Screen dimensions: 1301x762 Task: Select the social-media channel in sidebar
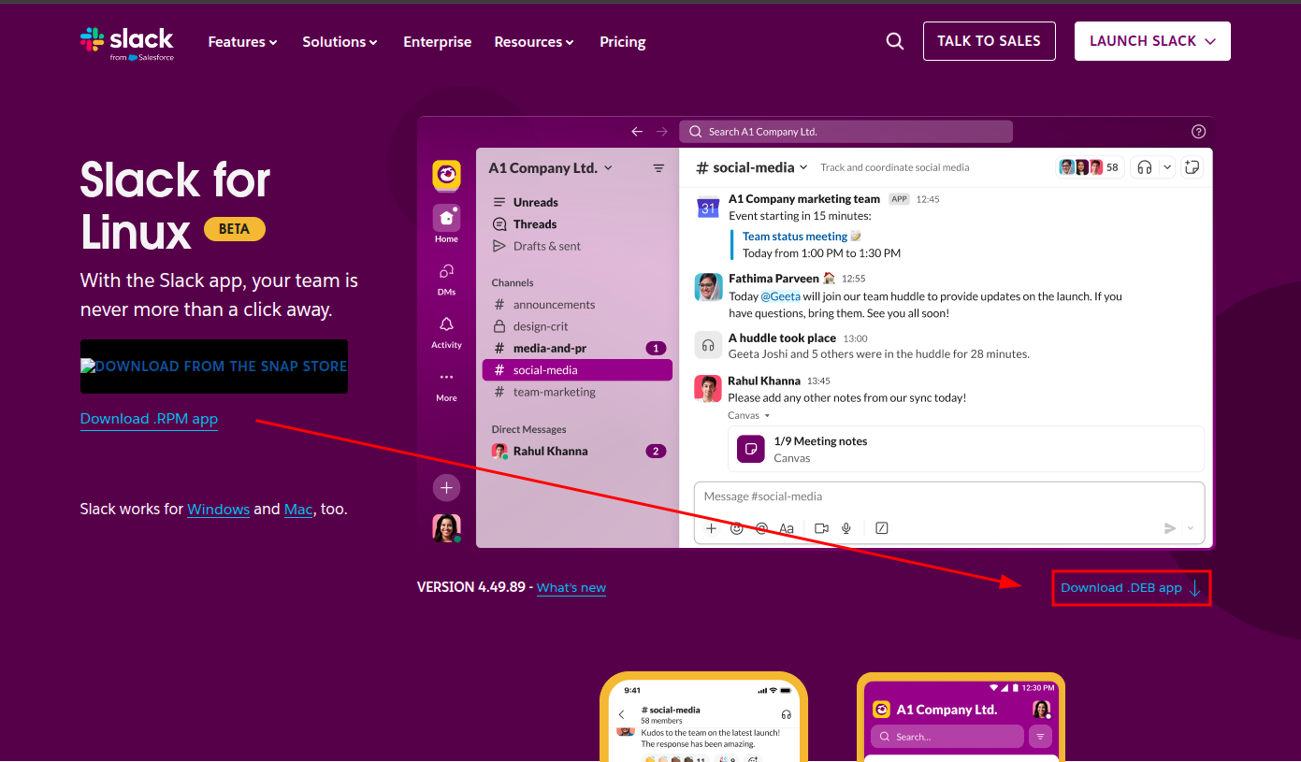tap(577, 370)
